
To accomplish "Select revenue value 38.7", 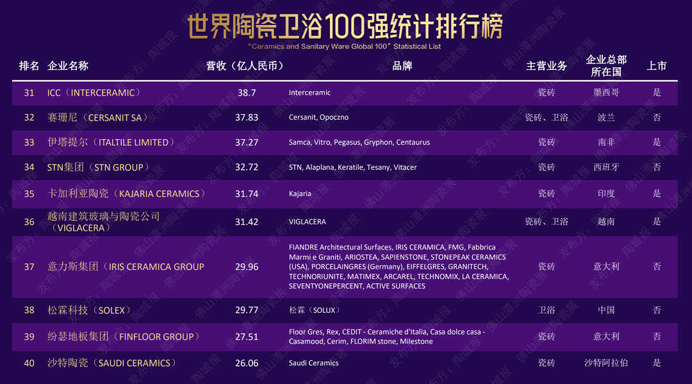I will (247, 93).
